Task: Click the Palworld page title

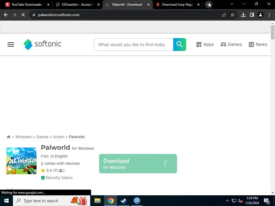Action: [x=55, y=148]
